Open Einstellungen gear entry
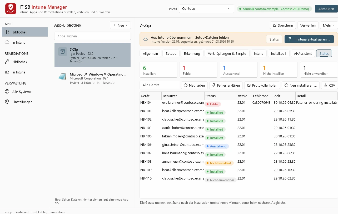Screen dimensions: 338x214 [x=25, y=102]
